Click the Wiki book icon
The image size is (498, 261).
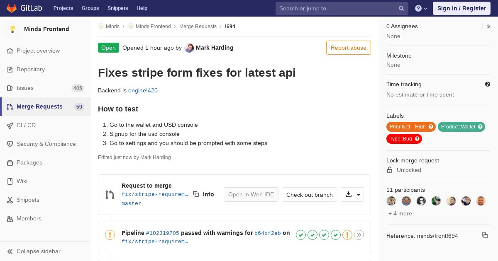click(x=10, y=181)
